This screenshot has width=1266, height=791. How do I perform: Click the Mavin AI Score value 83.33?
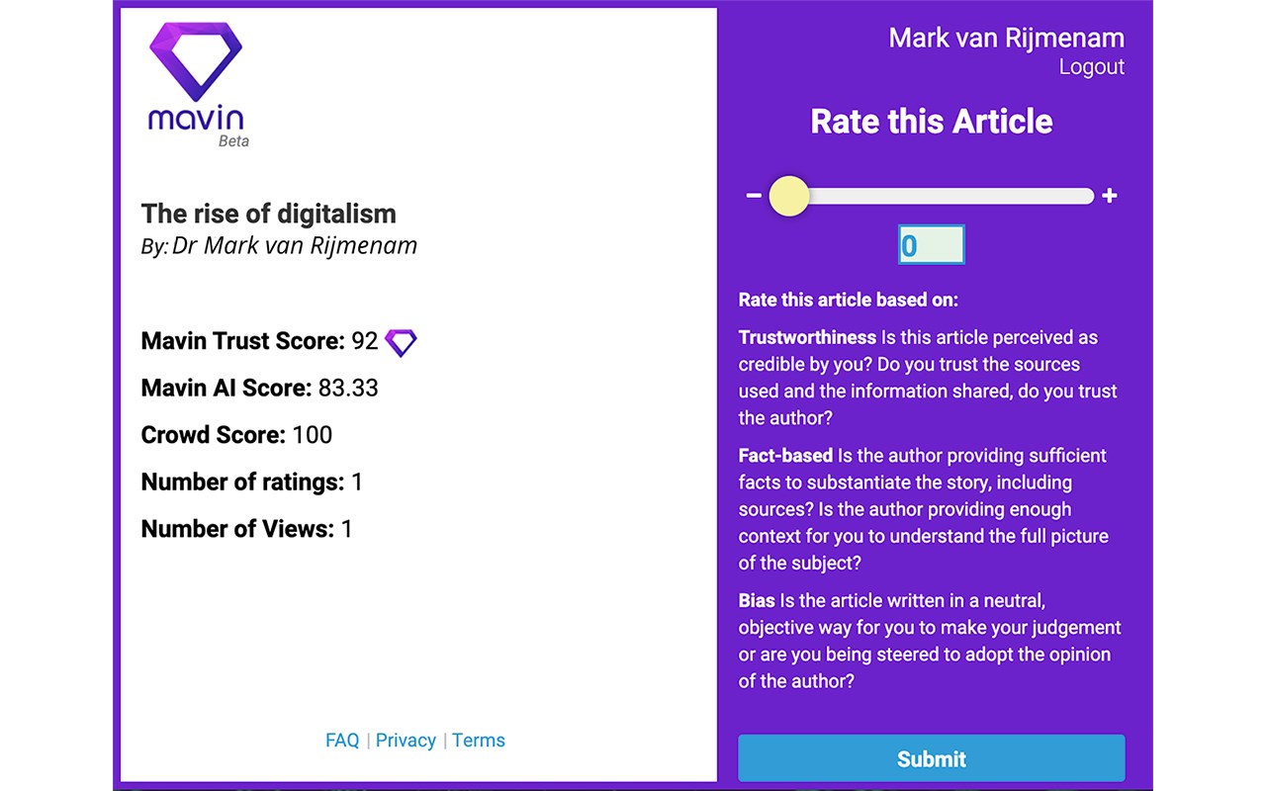click(x=348, y=389)
